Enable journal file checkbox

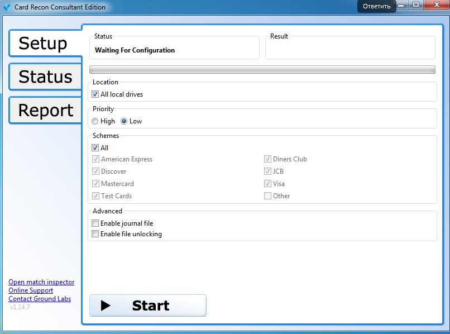coord(95,223)
